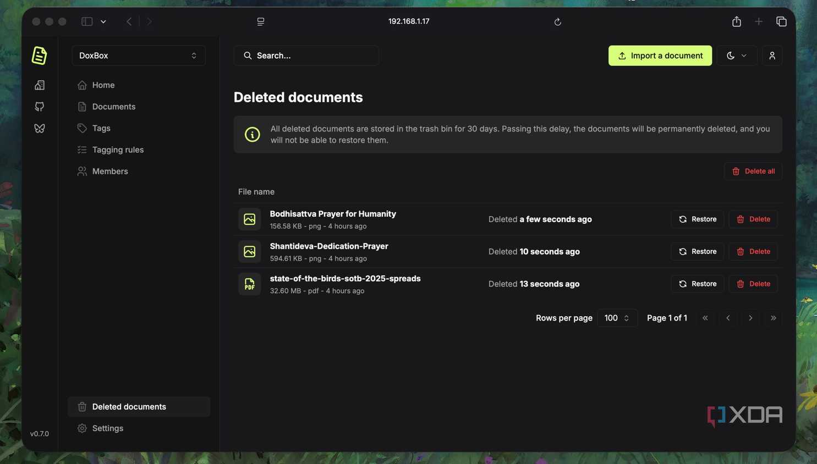The image size is (817, 464).
Task: Click 'Deleted a few seconds ago' text
Action: (x=540, y=219)
